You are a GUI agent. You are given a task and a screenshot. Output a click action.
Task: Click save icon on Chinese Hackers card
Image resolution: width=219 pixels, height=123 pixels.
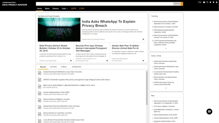coord(107,61)
